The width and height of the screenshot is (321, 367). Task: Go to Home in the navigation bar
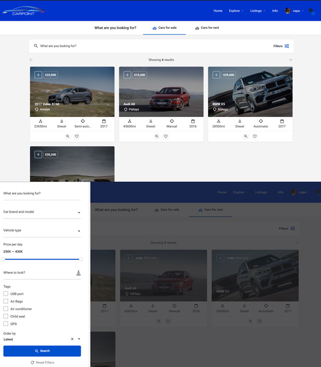pyautogui.click(x=218, y=11)
